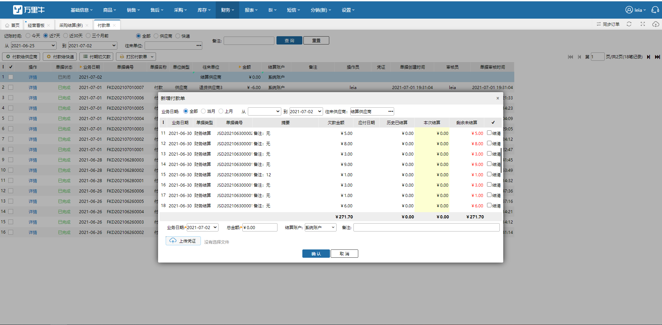Select the 三个月前 radio button

coord(88,36)
